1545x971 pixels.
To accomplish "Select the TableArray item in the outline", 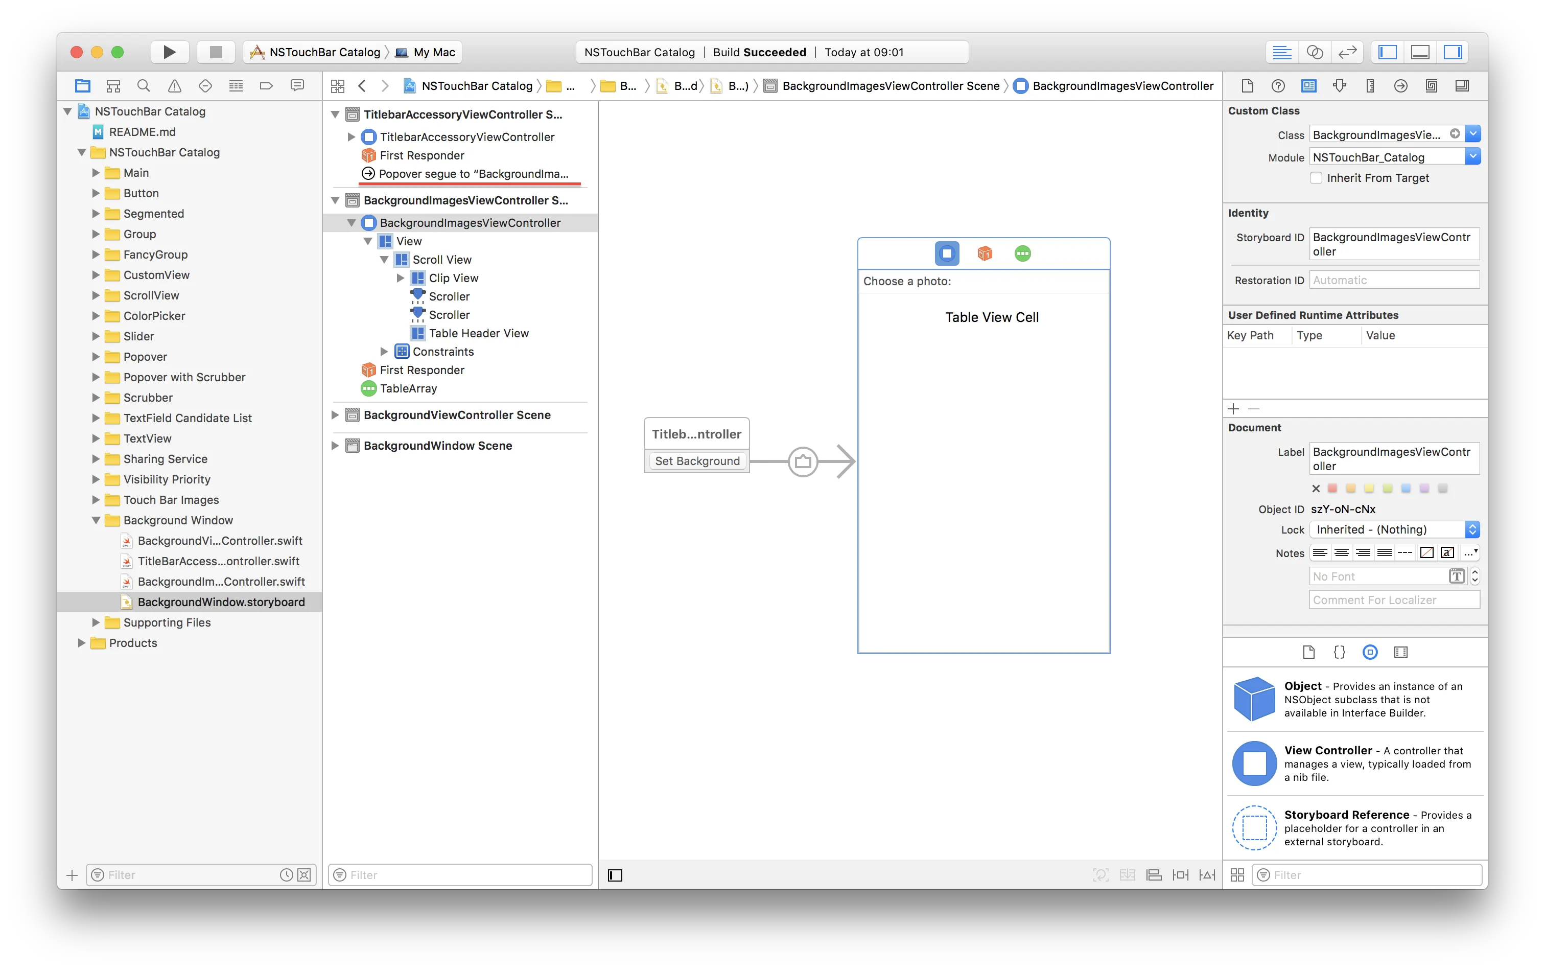I will pyautogui.click(x=408, y=388).
